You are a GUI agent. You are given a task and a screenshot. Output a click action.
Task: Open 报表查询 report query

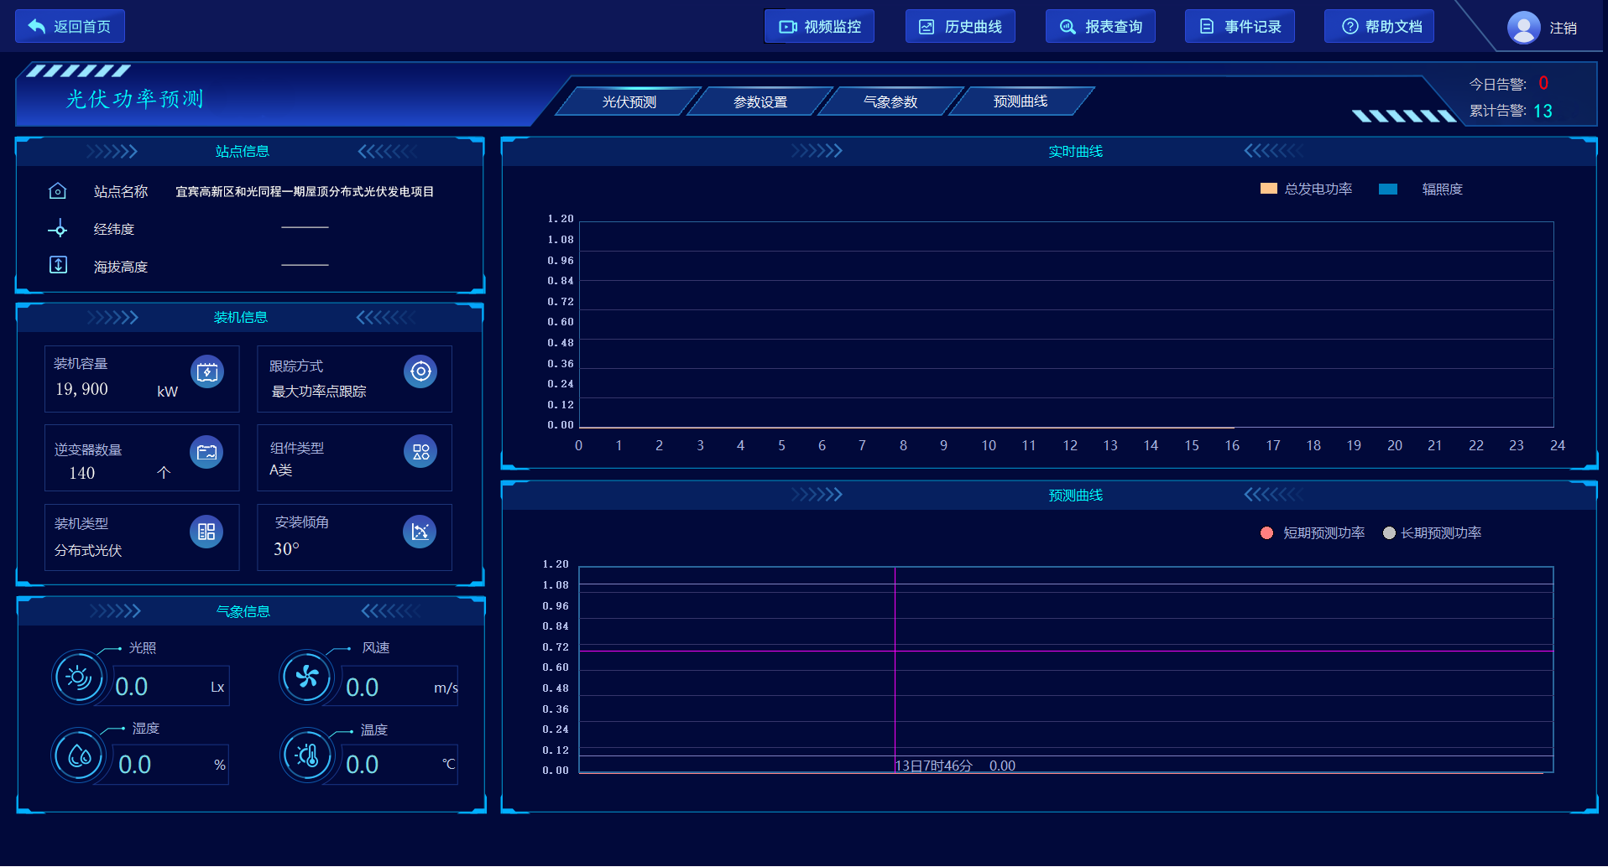[1100, 26]
